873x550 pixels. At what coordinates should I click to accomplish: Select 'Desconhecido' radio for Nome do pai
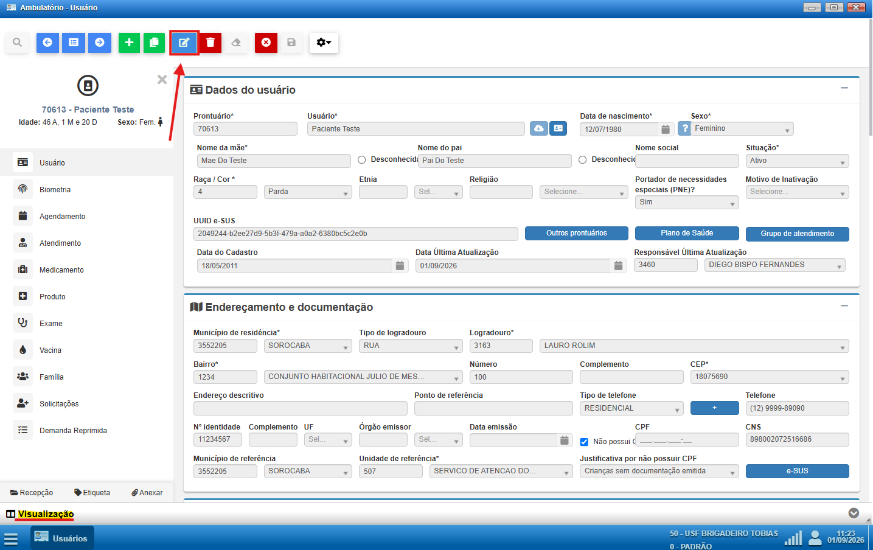pos(583,160)
